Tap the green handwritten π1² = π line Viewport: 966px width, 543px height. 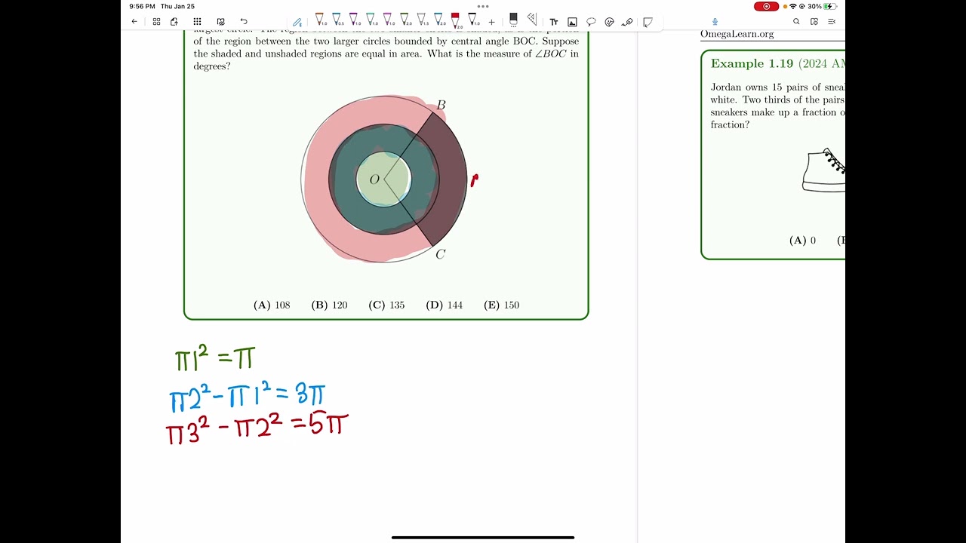pyautogui.click(x=215, y=358)
